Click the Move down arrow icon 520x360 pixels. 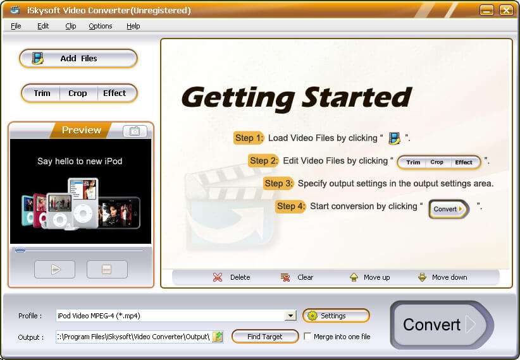coord(422,277)
